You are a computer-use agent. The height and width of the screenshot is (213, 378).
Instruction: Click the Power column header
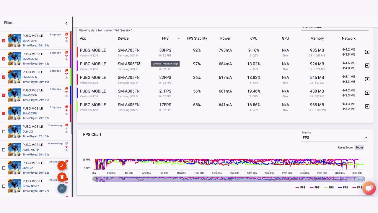pos(225,38)
